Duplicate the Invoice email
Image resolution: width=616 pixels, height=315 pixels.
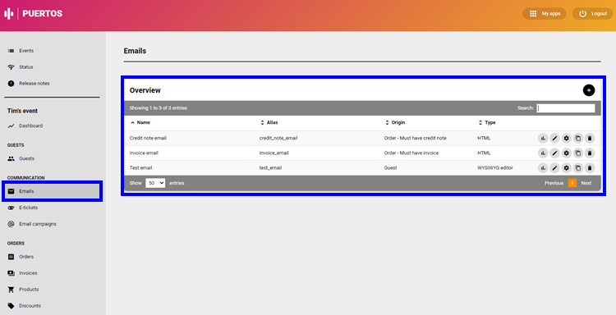pos(578,153)
